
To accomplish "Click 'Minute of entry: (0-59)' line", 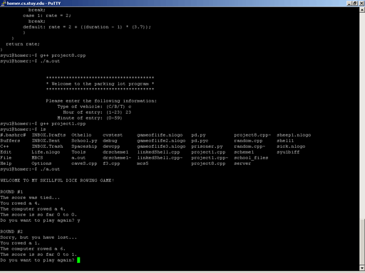I will pyautogui.click(x=90, y=118).
